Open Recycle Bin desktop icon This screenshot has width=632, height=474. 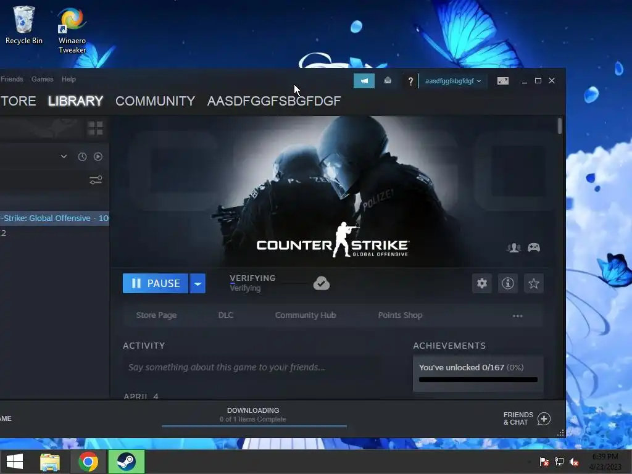point(24,25)
